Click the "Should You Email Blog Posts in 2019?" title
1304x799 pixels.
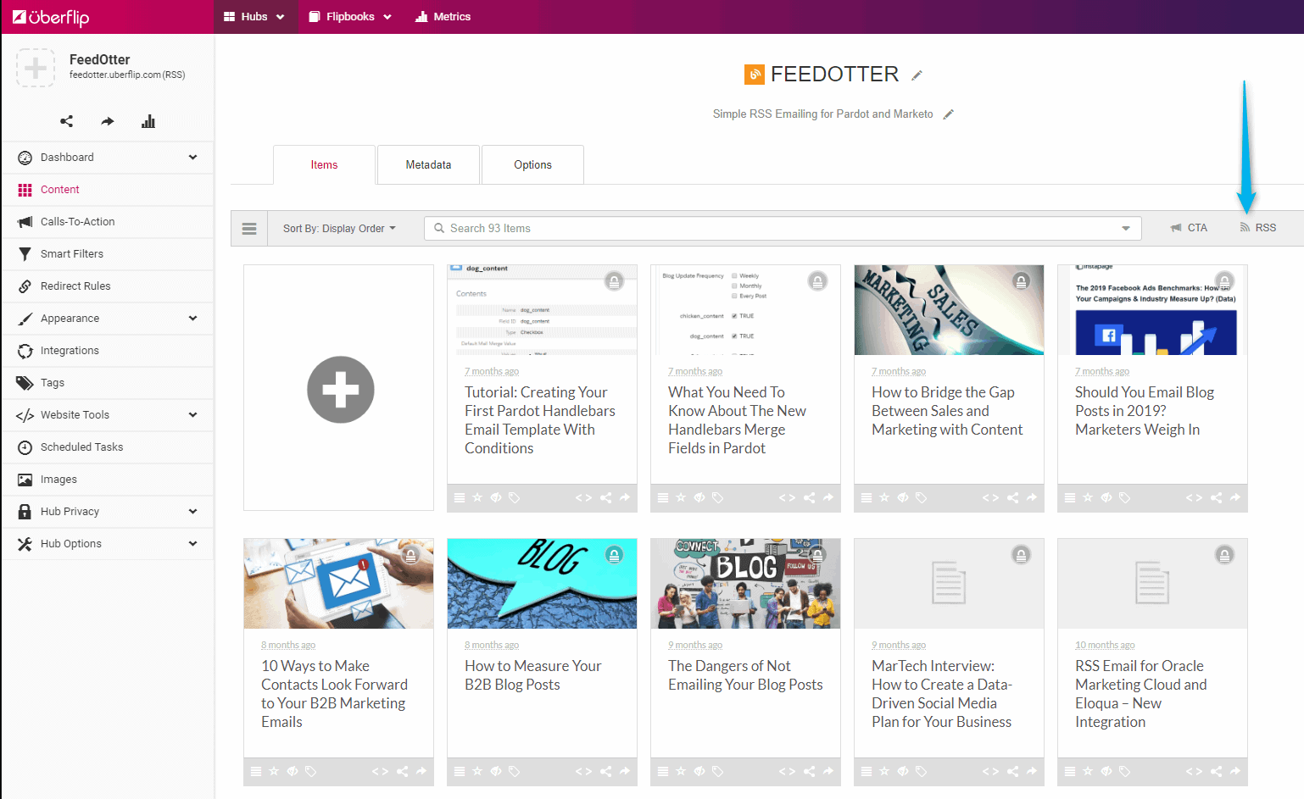pyautogui.click(x=1145, y=411)
